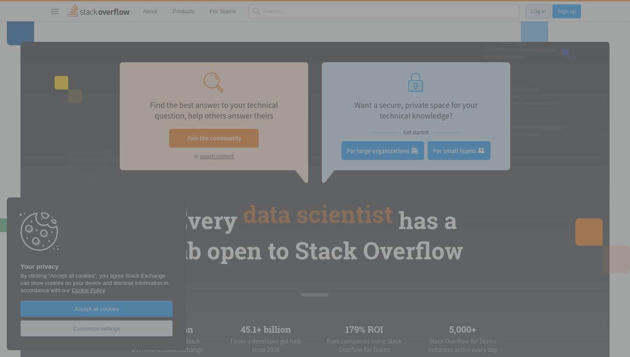Open the For Teams menu item
The height and width of the screenshot is (357, 630).
223,12
